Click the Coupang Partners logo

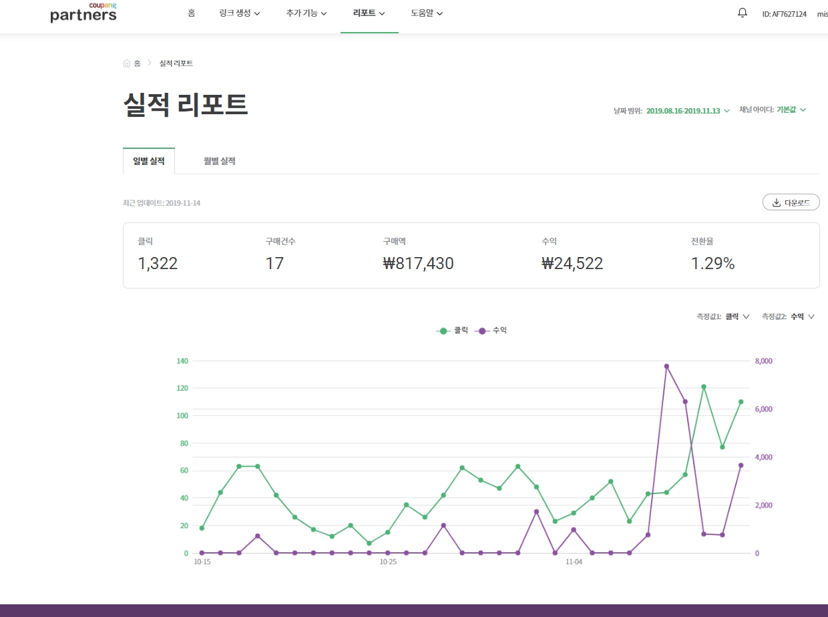83,13
